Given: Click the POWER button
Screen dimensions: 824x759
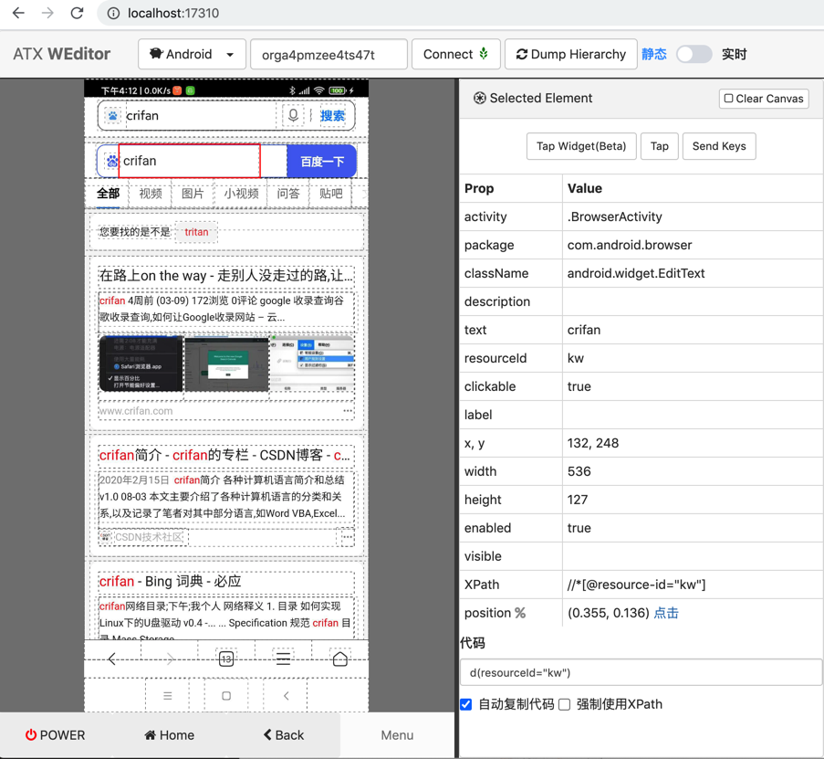Looking at the screenshot, I should point(55,735).
